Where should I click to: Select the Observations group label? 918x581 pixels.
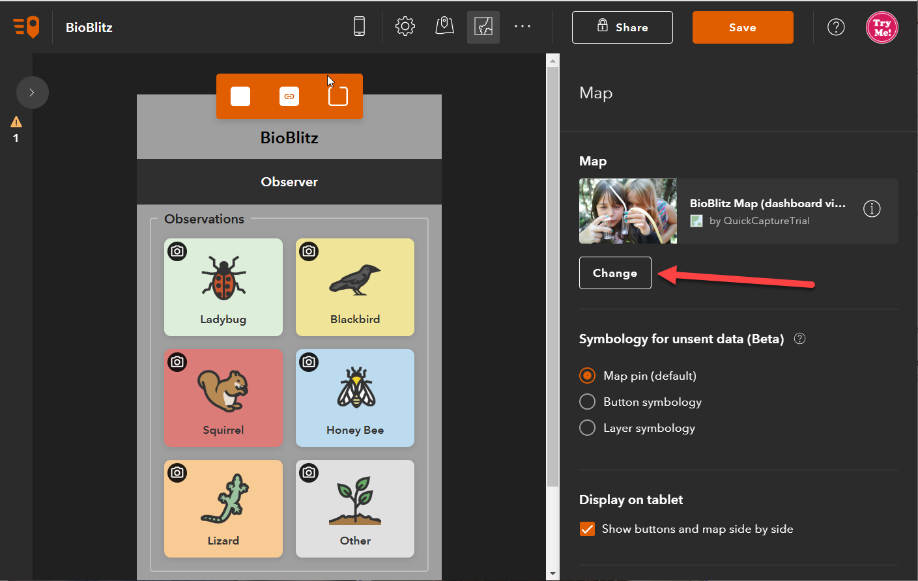204,219
